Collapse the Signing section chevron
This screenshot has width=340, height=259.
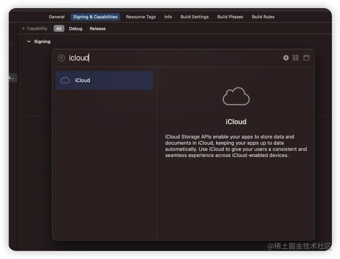[x=29, y=41]
